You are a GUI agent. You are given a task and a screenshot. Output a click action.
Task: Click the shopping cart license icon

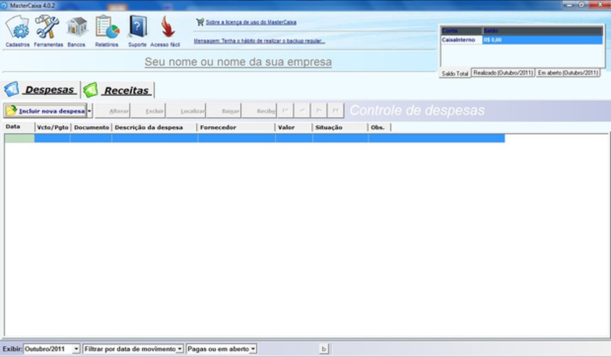click(x=200, y=22)
